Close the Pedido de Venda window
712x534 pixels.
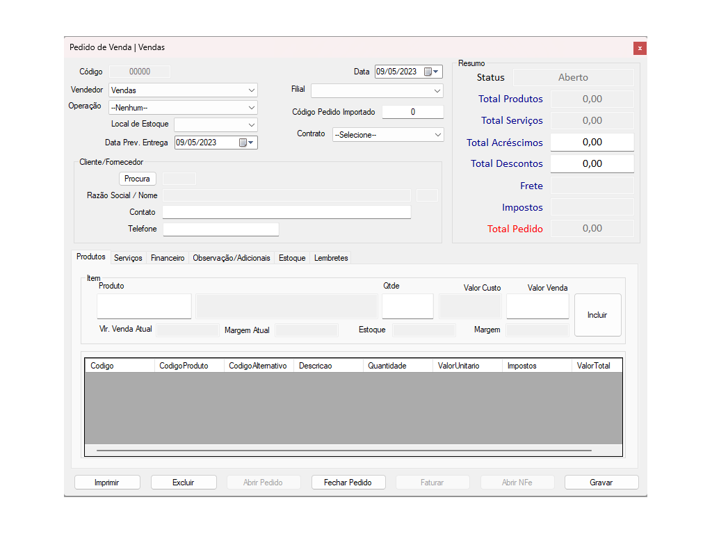pos(640,48)
